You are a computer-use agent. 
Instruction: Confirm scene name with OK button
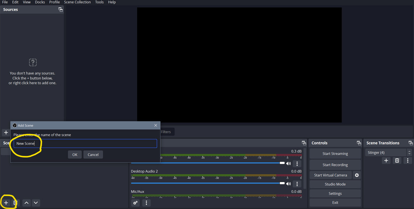tap(75, 155)
